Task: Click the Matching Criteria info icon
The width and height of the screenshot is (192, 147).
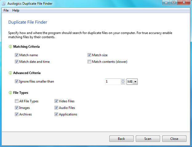Action: click(x=10, y=47)
